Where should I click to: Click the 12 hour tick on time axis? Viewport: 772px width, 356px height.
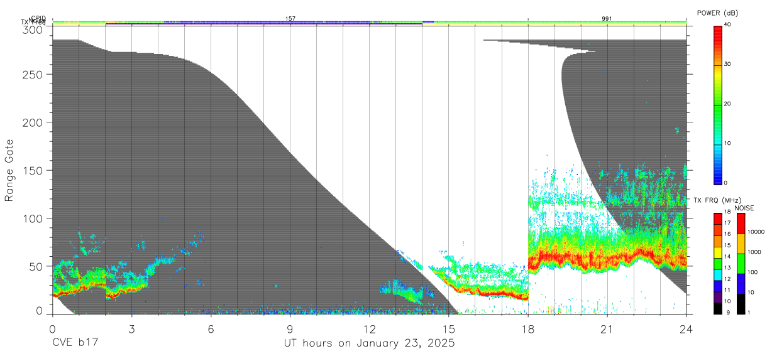click(x=370, y=329)
